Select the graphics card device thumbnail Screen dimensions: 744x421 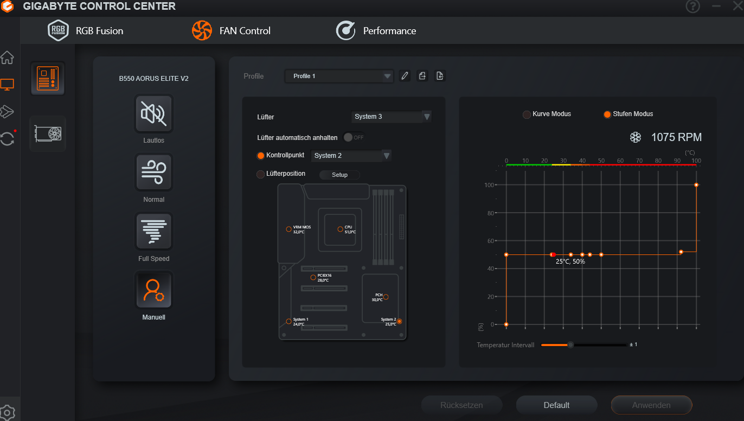48,133
